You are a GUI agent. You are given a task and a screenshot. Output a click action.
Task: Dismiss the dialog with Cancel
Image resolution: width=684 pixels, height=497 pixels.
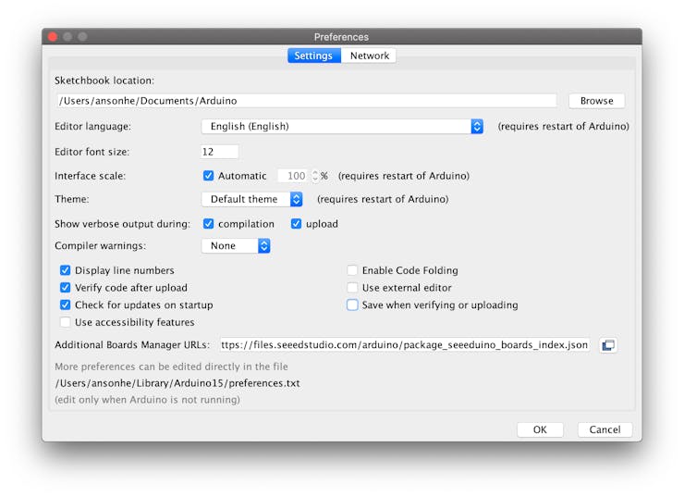(605, 429)
